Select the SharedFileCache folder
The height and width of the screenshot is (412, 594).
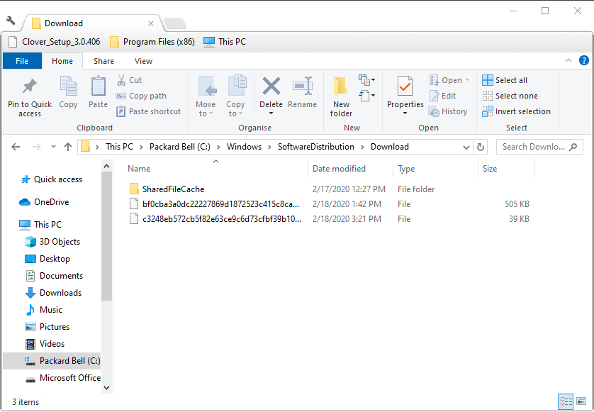[x=173, y=189]
